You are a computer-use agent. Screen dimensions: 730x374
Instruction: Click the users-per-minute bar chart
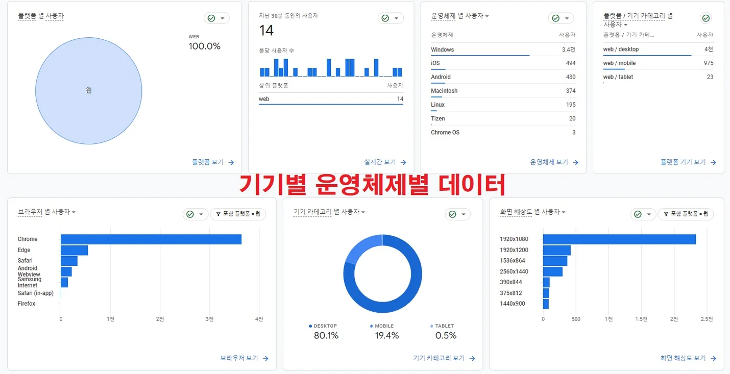pos(331,67)
